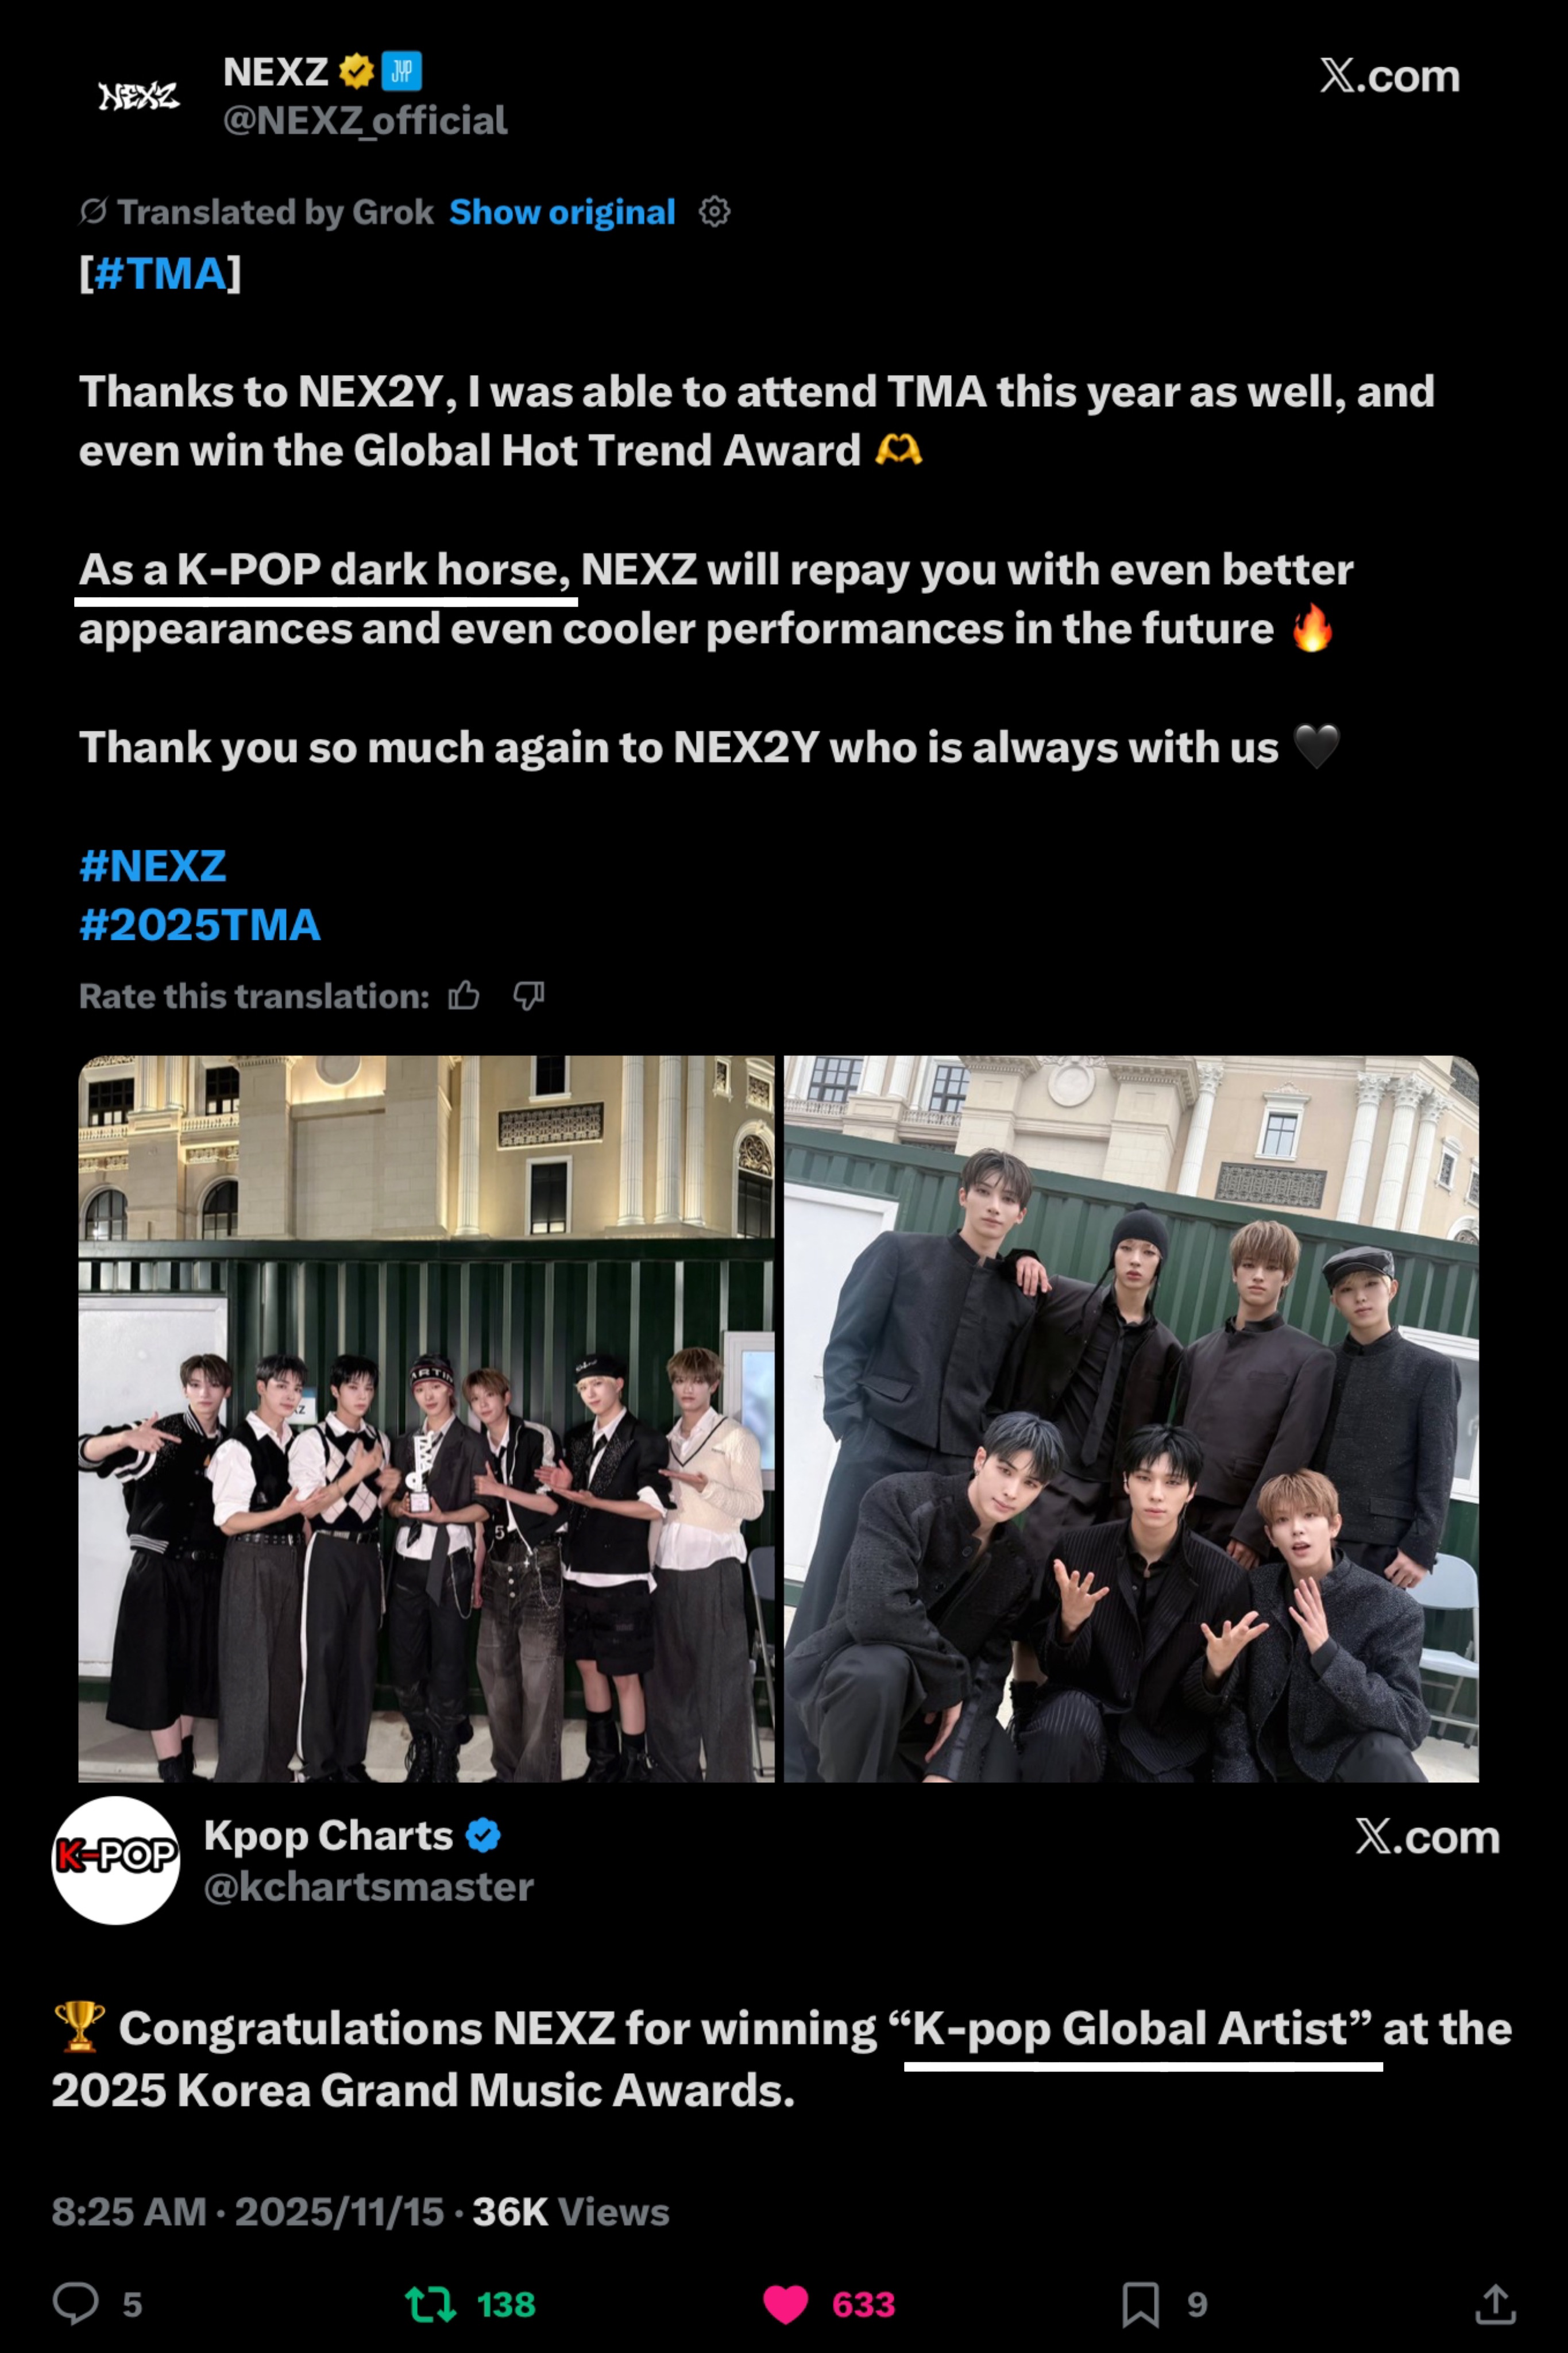View the black outfits group photo
This screenshot has height=2353, width=1568.
point(1131,1419)
